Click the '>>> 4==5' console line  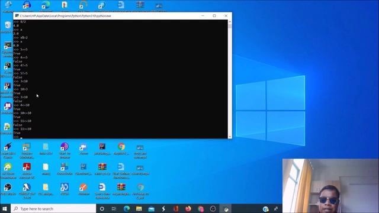tap(21, 57)
